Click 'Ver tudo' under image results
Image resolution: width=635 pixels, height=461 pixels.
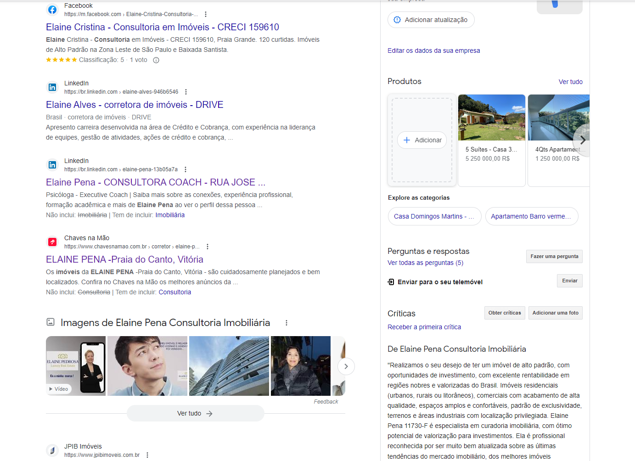(x=196, y=413)
